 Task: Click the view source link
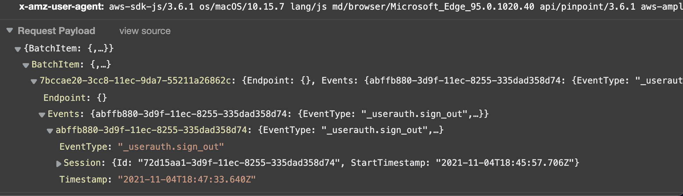pos(145,31)
